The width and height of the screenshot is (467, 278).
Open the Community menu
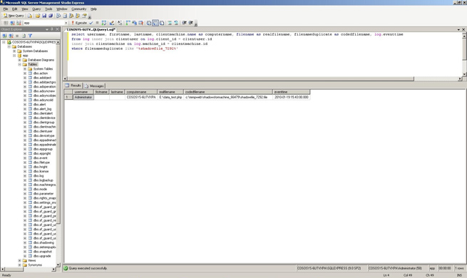pyautogui.click(x=78, y=9)
